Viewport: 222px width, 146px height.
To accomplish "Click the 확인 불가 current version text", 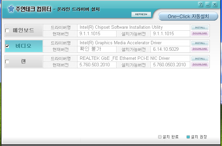I will (90, 49).
